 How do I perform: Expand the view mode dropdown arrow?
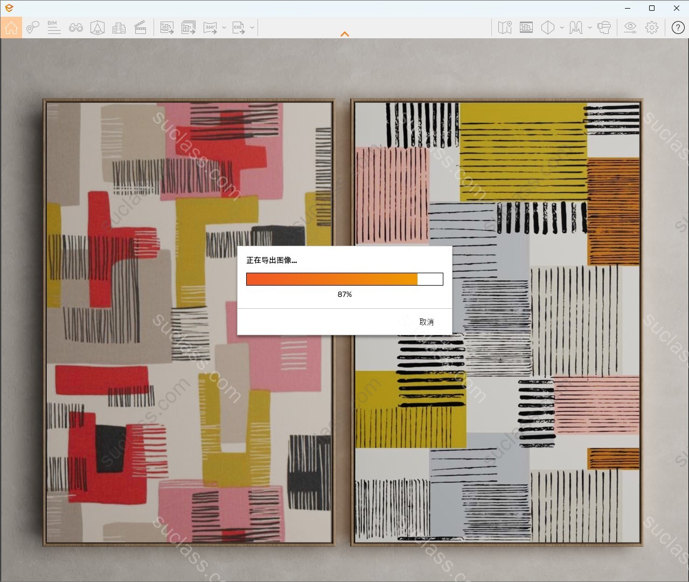coord(562,27)
